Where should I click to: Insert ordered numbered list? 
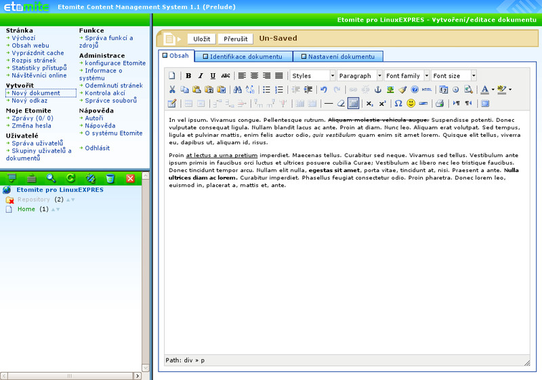coord(279,89)
